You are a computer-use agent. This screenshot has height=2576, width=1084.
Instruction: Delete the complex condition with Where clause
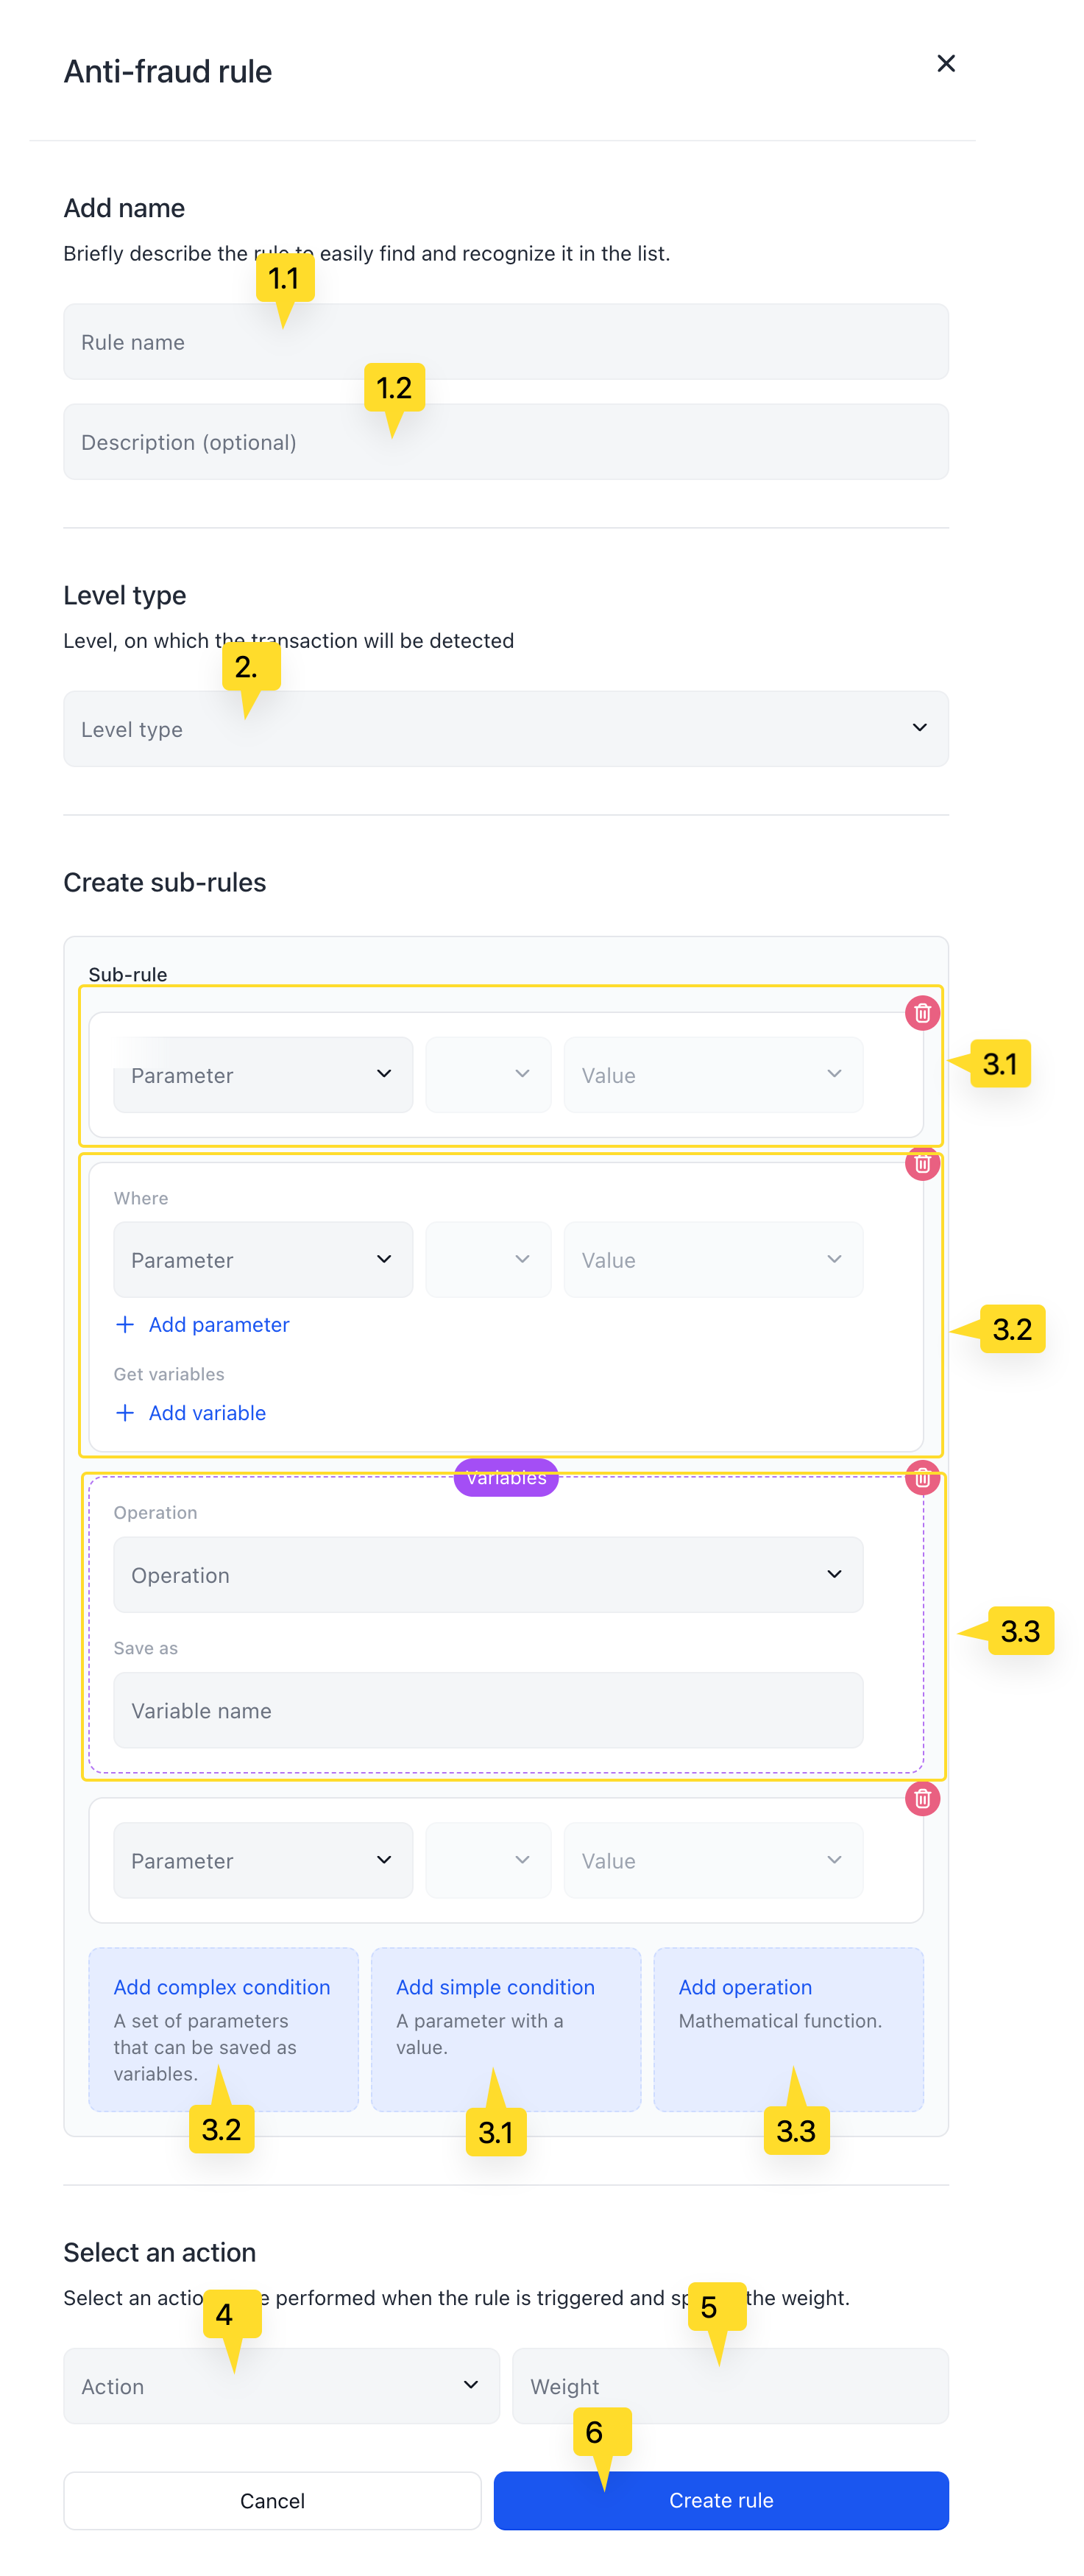pos(922,1164)
